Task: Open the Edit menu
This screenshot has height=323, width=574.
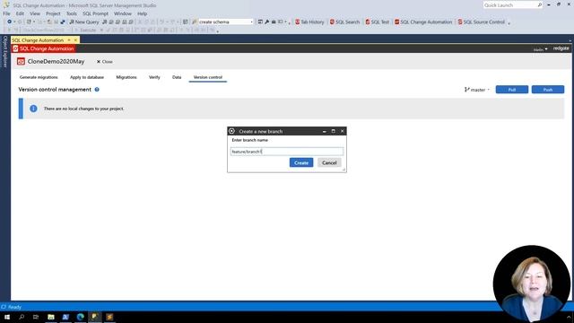Action: tap(20, 13)
